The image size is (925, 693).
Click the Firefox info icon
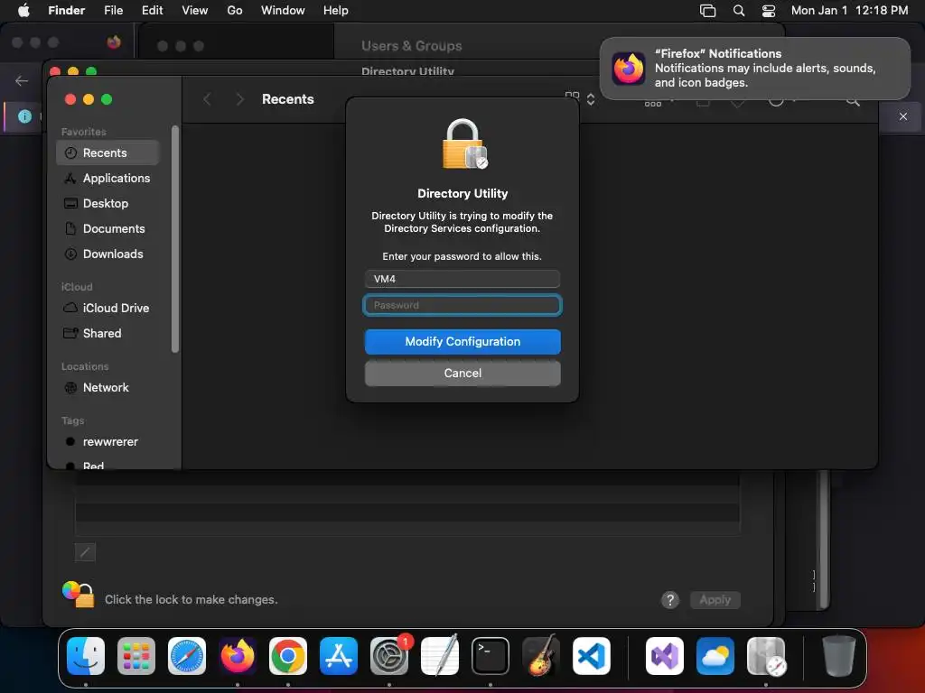24,116
